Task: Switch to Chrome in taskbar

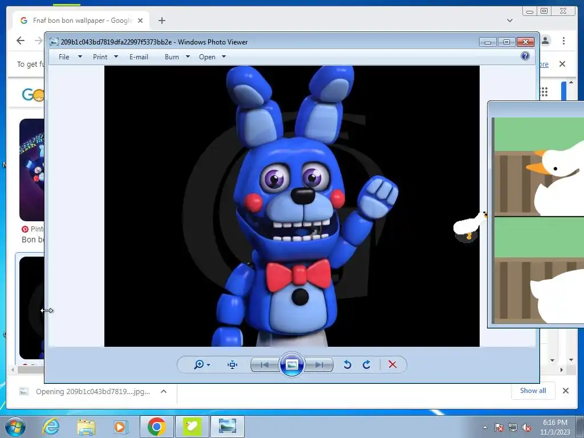Action: [156, 427]
